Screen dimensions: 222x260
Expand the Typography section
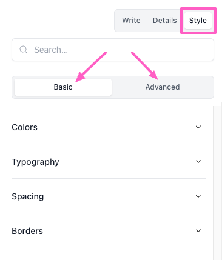point(109,162)
